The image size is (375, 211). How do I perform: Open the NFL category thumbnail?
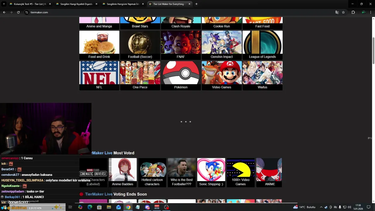(x=99, y=76)
